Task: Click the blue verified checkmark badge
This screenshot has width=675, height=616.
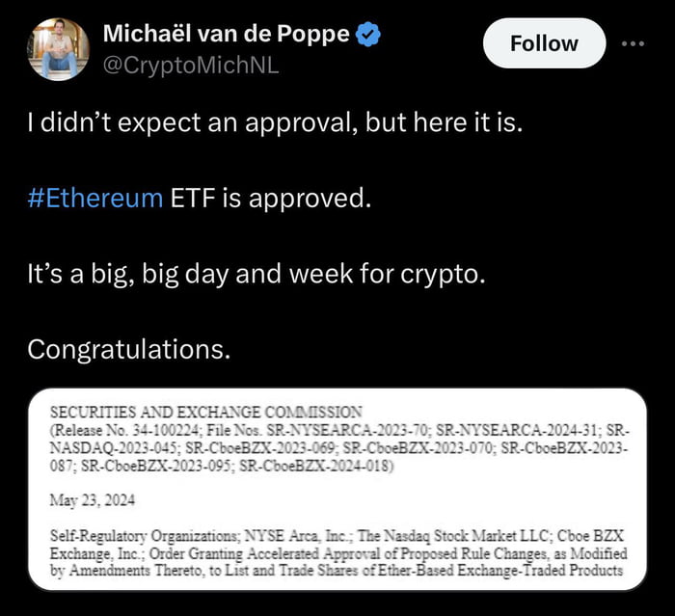Action: click(x=368, y=35)
